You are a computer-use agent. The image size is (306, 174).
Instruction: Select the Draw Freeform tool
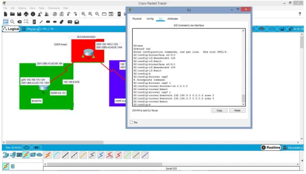(x=62, y=22)
